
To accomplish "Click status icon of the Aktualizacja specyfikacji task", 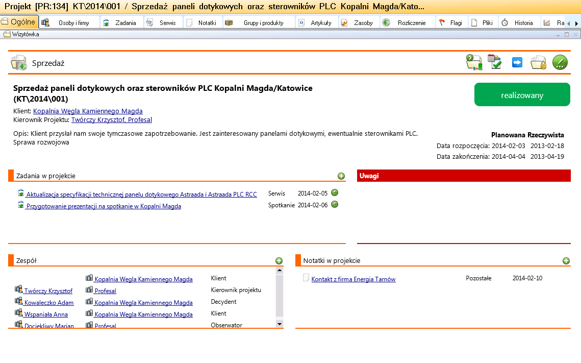I will tap(335, 192).
